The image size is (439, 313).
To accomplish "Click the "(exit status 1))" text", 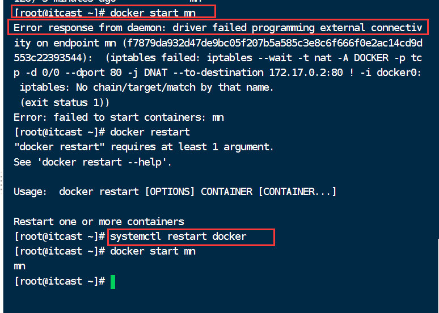I will [x=65, y=103].
